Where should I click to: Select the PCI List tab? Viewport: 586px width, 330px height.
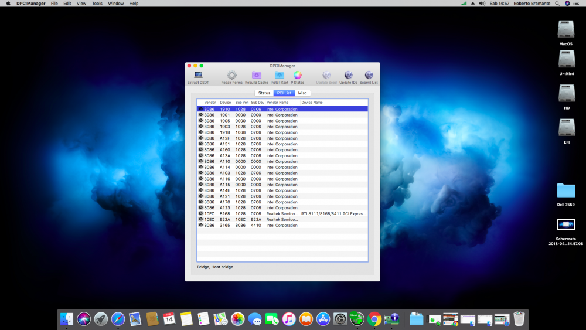[x=284, y=93]
